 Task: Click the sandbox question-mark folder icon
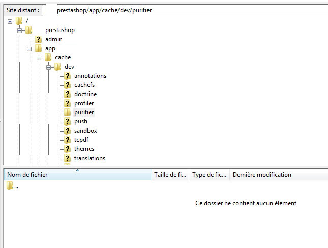67,131
